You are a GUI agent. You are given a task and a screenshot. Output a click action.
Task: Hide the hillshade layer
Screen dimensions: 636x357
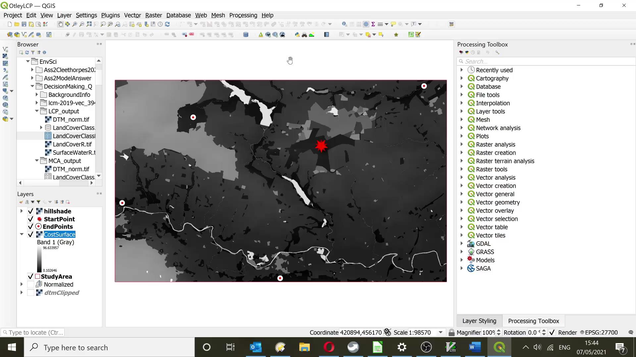pos(30,211)
